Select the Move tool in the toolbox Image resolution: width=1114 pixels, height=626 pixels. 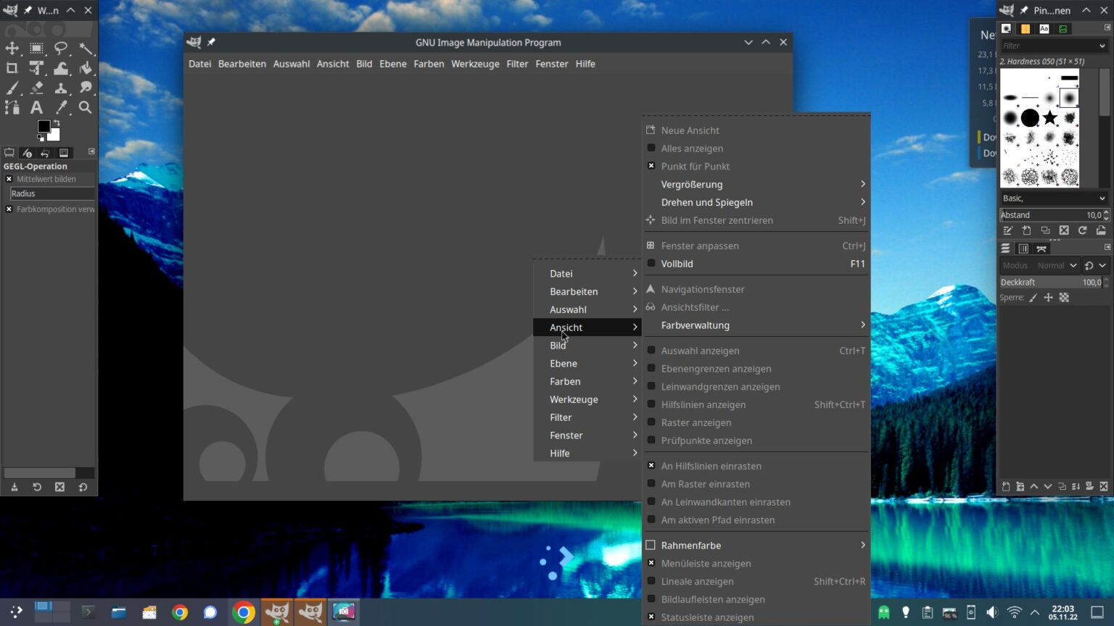(x=12, y=49)
